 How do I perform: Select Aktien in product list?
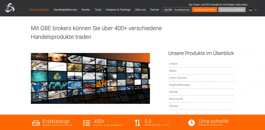(x=201, y=71)
